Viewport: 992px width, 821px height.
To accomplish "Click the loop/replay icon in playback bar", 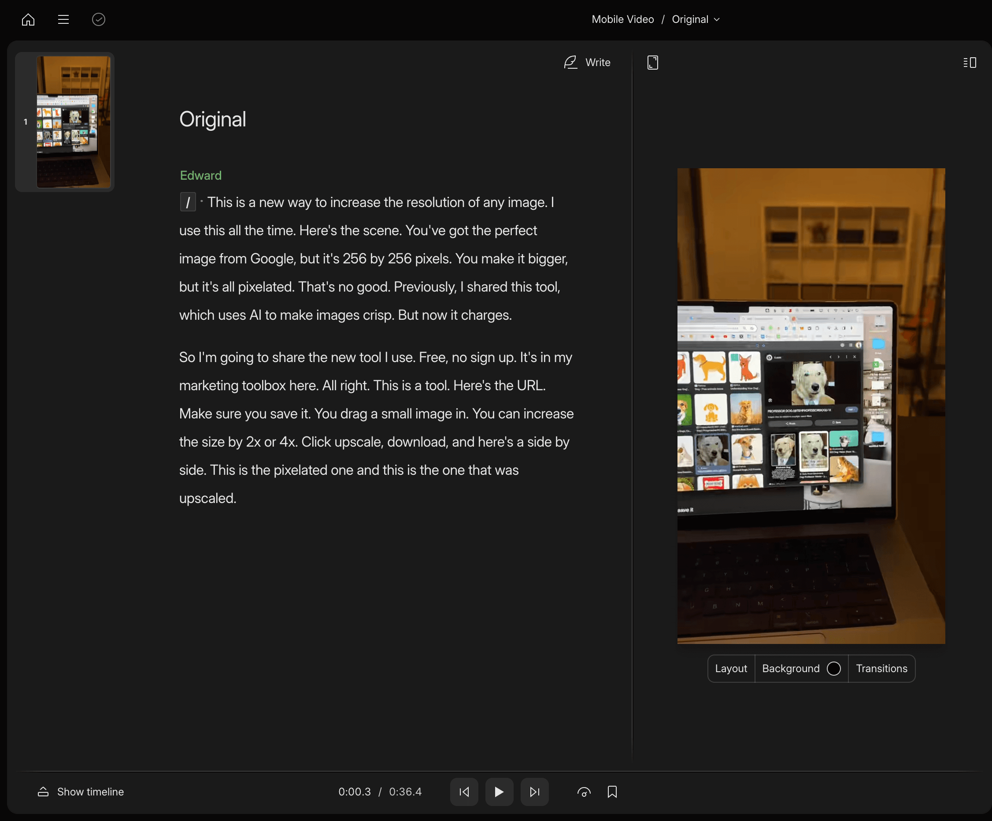I will pyautogui.click(x=583, y=791).
